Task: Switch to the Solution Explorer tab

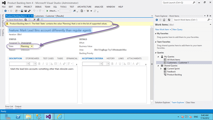Action: 162,102
